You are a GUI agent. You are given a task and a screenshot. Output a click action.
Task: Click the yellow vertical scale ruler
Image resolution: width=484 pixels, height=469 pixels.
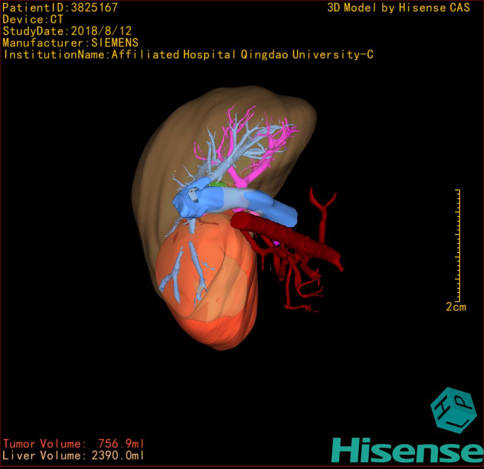[458, 245]
